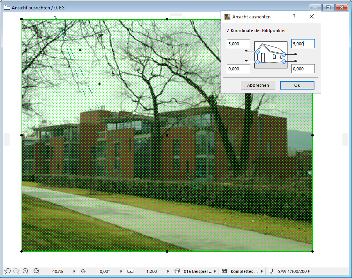Click the left orange splitter handle
The width and height of the screenshot is (352, 278).
click(7, 139)
